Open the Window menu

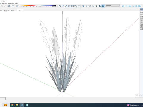[4, 3]
